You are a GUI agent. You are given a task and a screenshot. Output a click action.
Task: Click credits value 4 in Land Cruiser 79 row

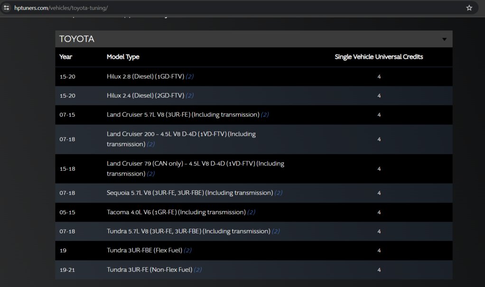pyautogui.click(x=379, y=169)
